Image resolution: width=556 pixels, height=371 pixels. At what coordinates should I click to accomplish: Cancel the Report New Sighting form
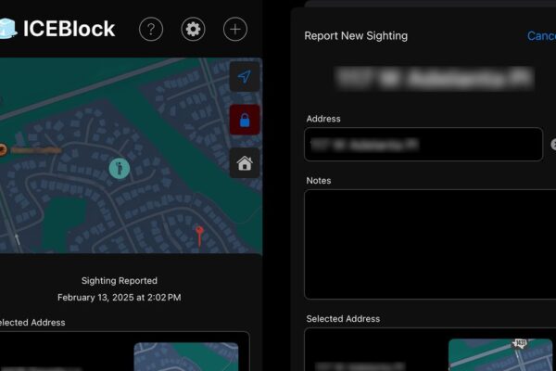pos(541,36)
